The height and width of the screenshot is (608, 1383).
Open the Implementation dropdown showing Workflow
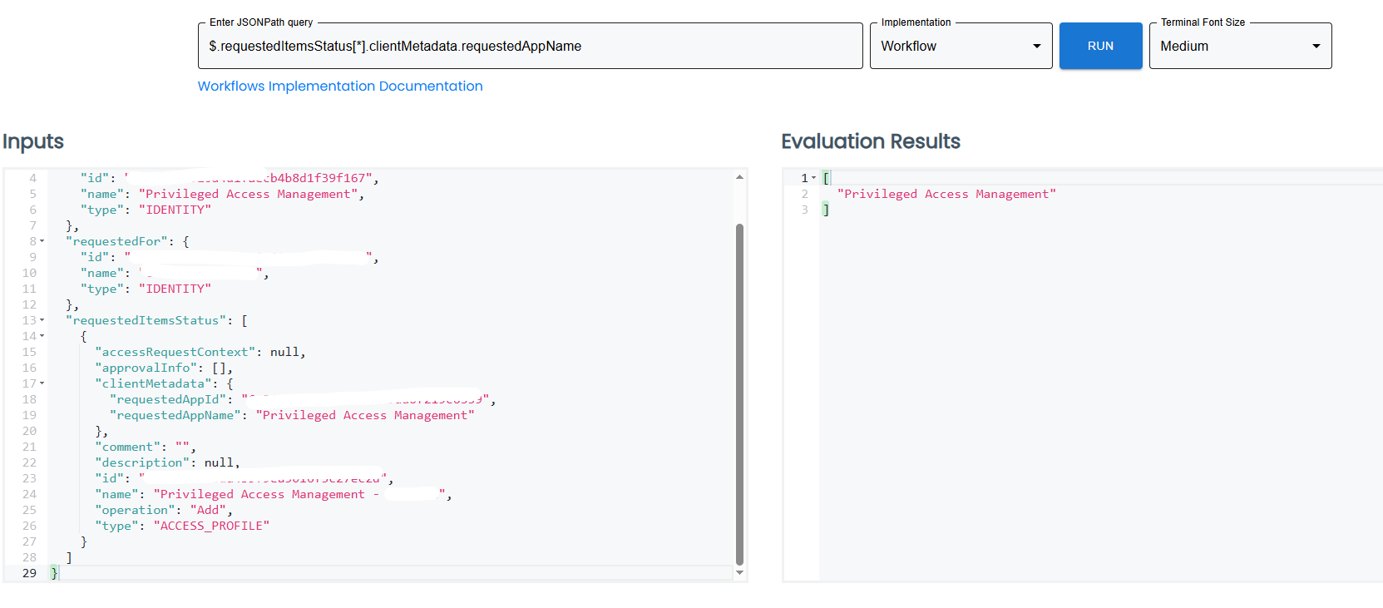click(x=961, y=46)
